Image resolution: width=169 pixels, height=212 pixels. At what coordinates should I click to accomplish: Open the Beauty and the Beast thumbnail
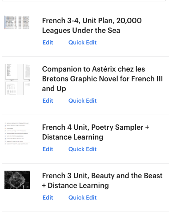pos(17,180)
